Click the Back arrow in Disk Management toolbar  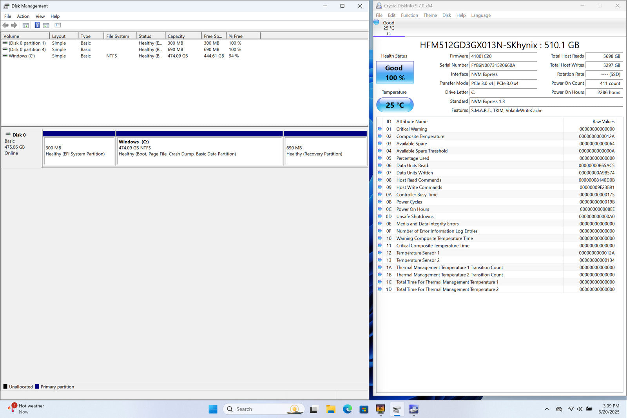(x=5, y=25)
